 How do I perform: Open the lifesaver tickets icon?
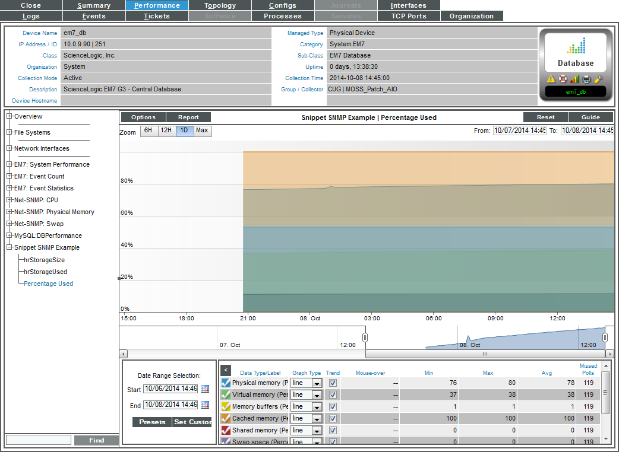[x=563, y=79]
